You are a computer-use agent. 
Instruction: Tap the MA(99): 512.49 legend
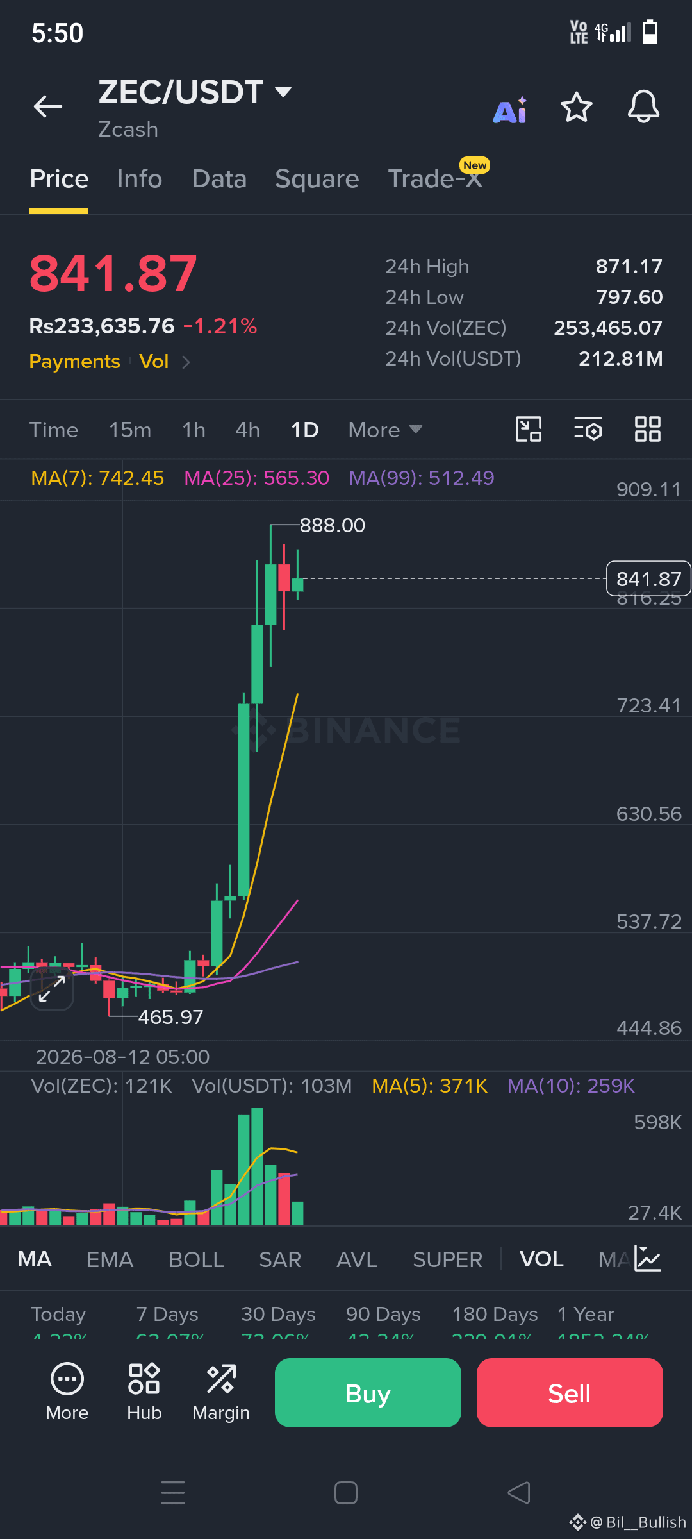coord(422,478)
